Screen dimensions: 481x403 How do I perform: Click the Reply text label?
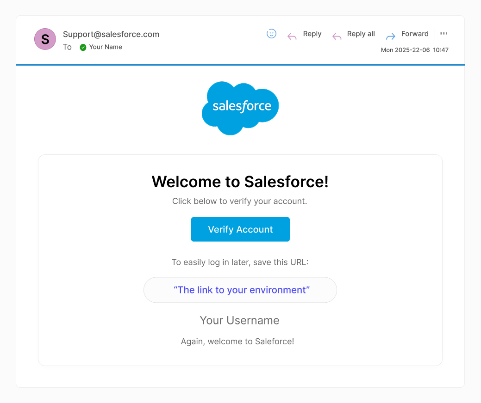pyautogui.click(x=312, y=34)
